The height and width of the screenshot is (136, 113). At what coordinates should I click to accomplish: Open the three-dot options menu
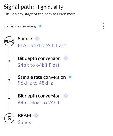pyautogui.click(x=104, y=26)
